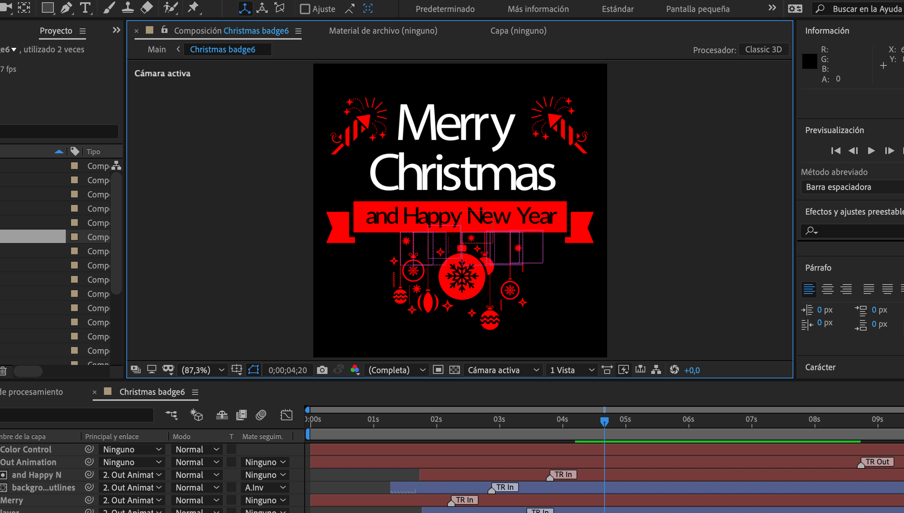Enable the Ajuste snapping checkbox

(x=305, y=9)
